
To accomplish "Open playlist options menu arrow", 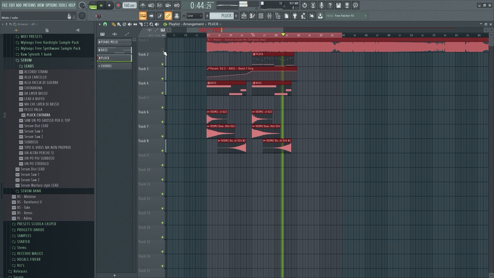I will [100, 24].
